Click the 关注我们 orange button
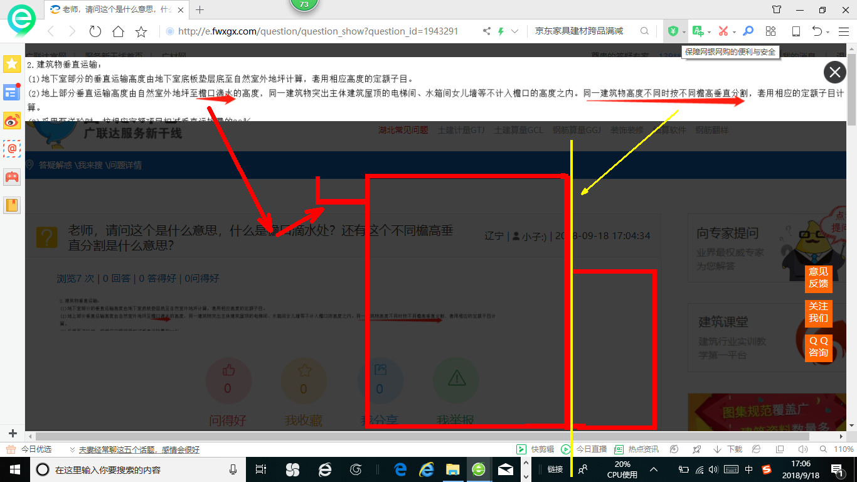The width and height of the screenshot is (857, 482). tap(818, 313)
